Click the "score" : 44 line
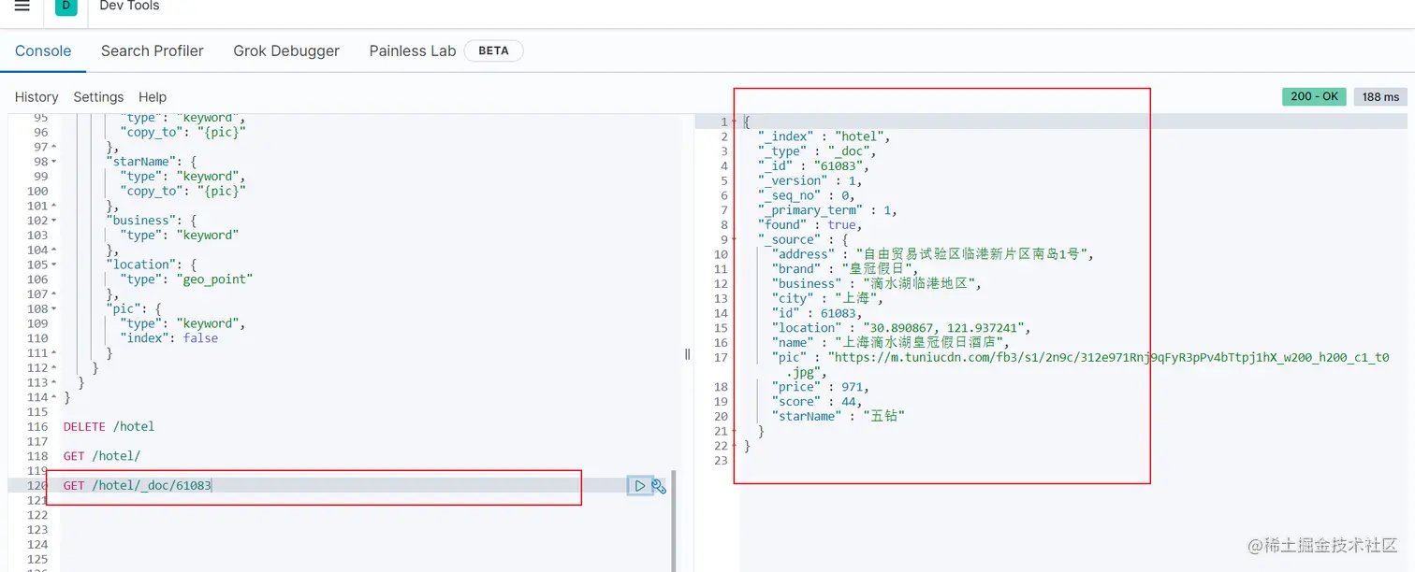The image size is (1415, 572). 817,402
